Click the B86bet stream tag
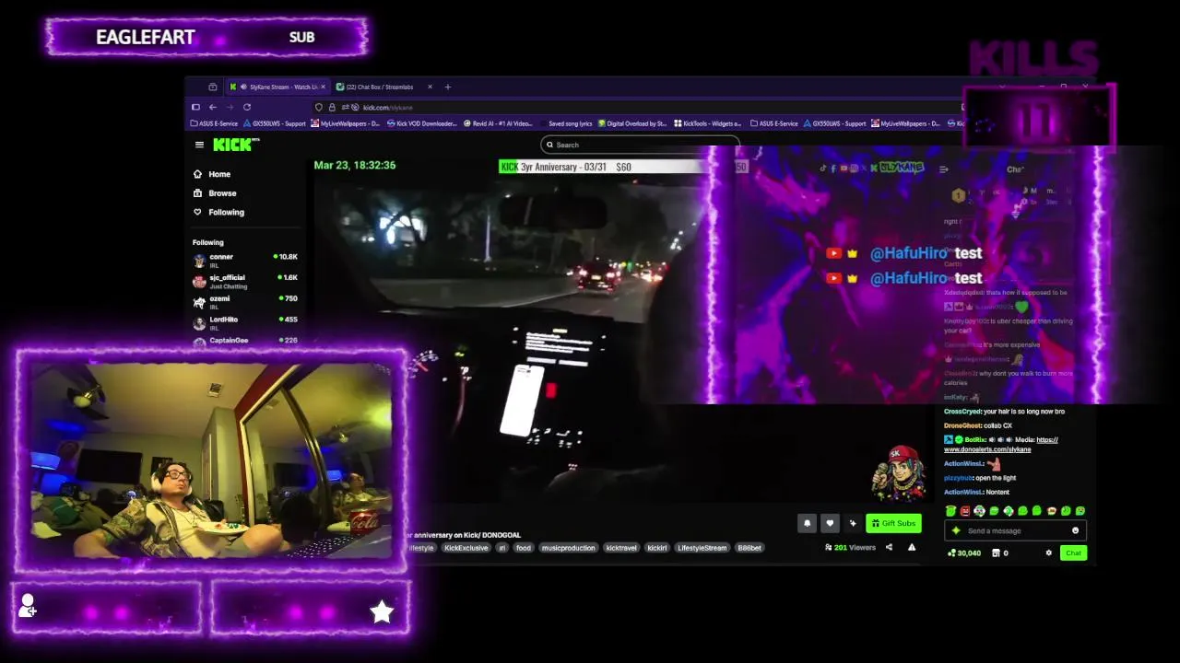The image size is (1180, 663). click(749, 548)
